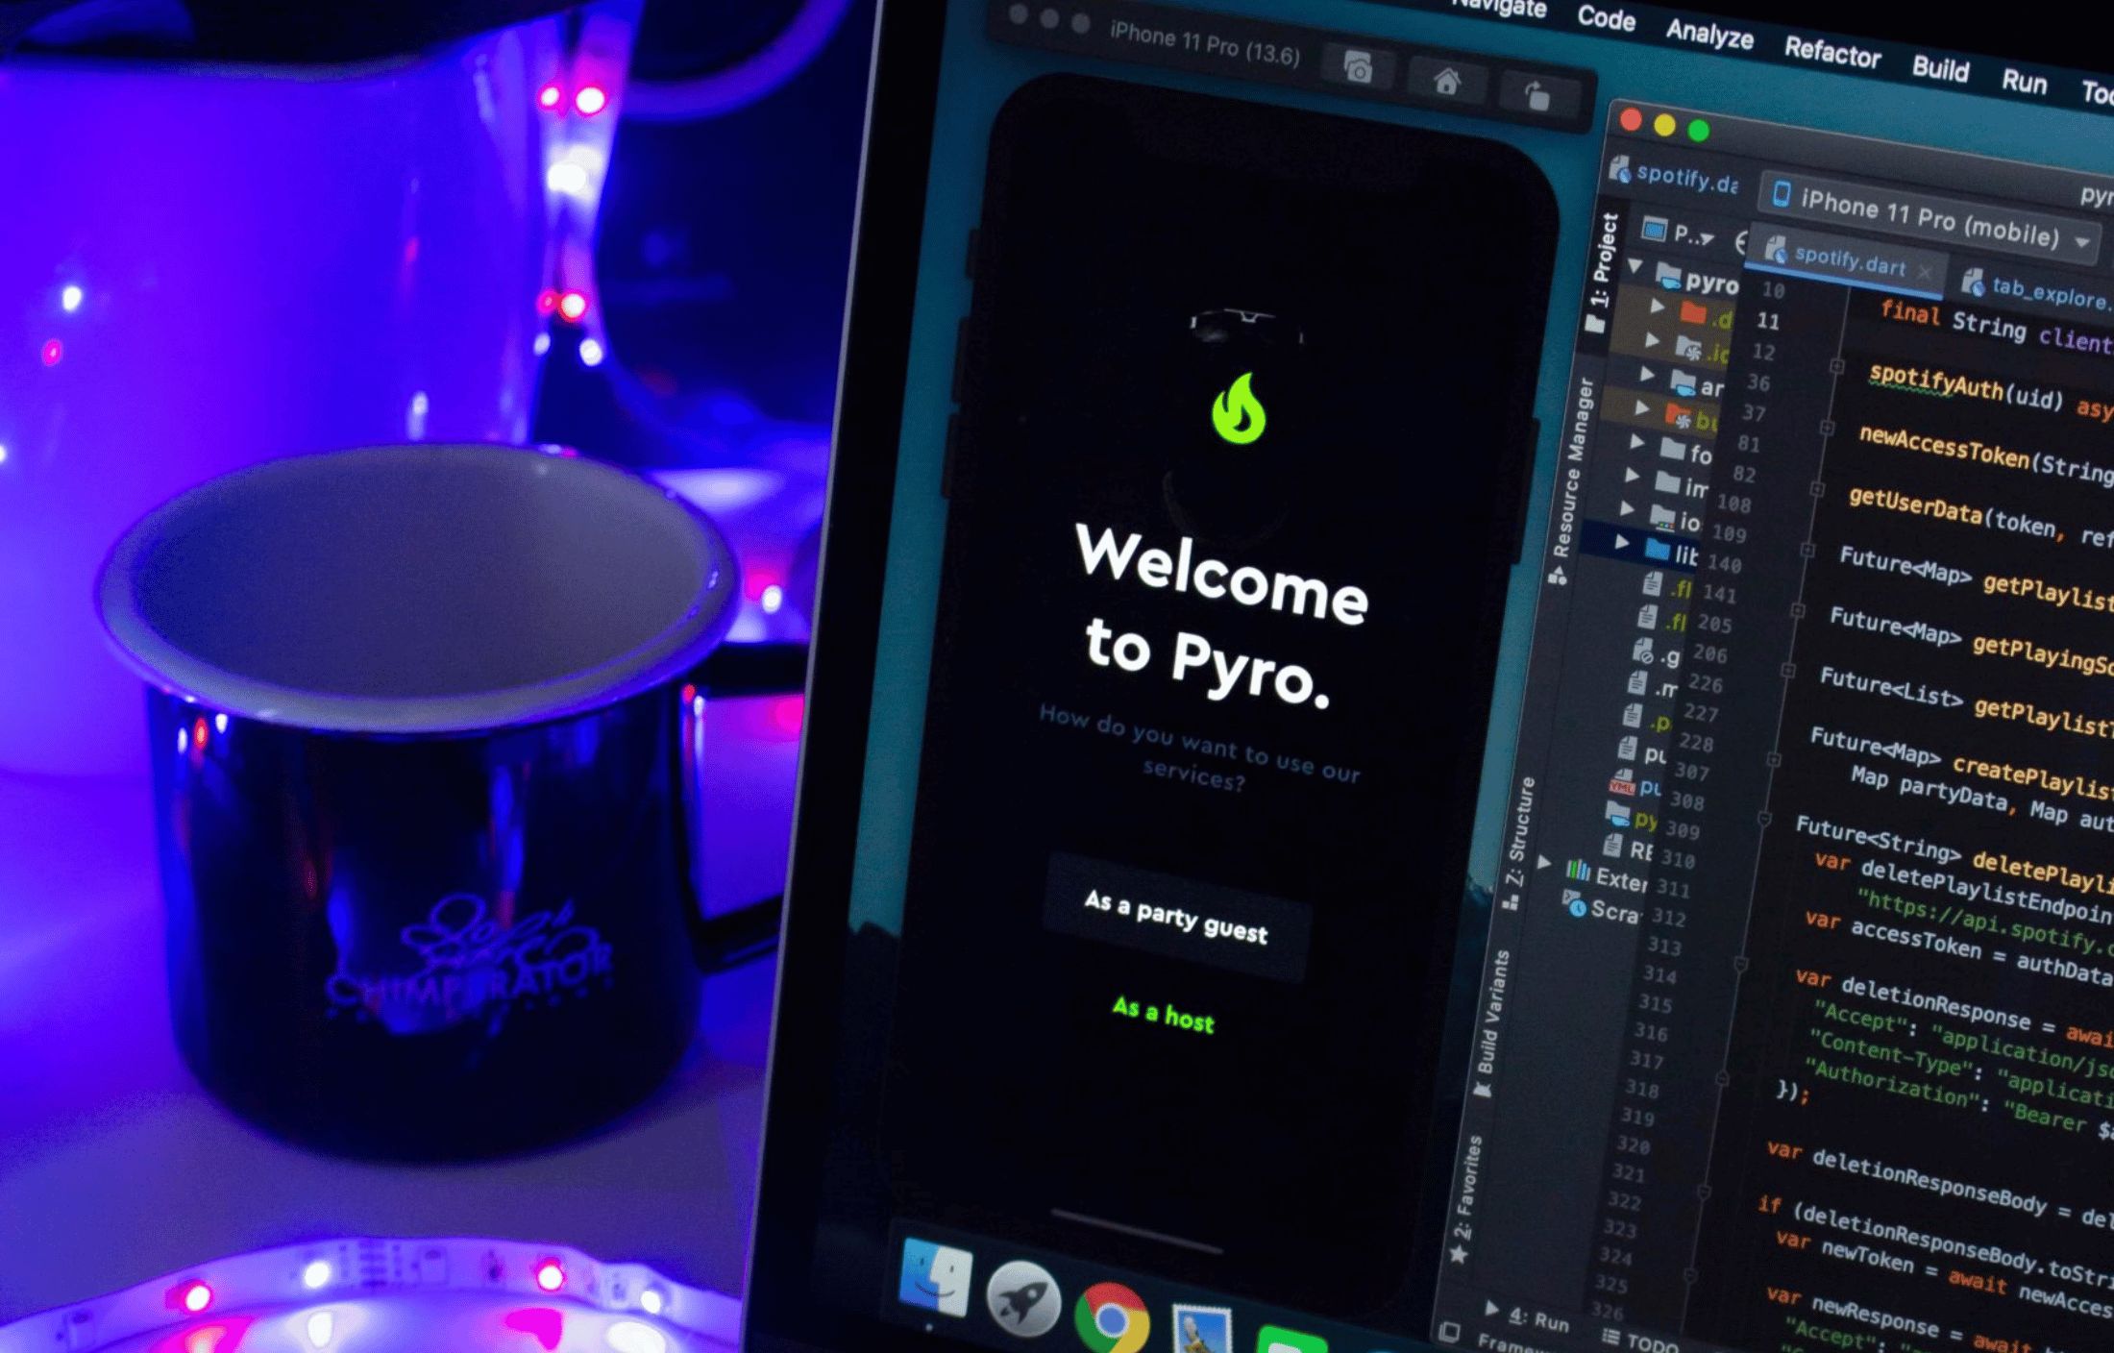2114x1353 pixels.
Task: Open the Code menu
Action: (x=1606, y=16)
